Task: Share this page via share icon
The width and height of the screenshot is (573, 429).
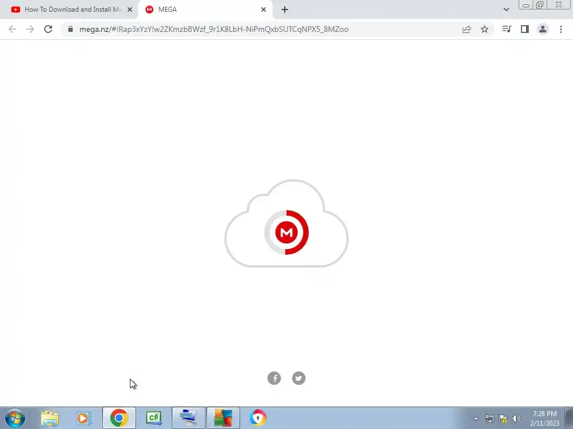Action: click(467, 29)
